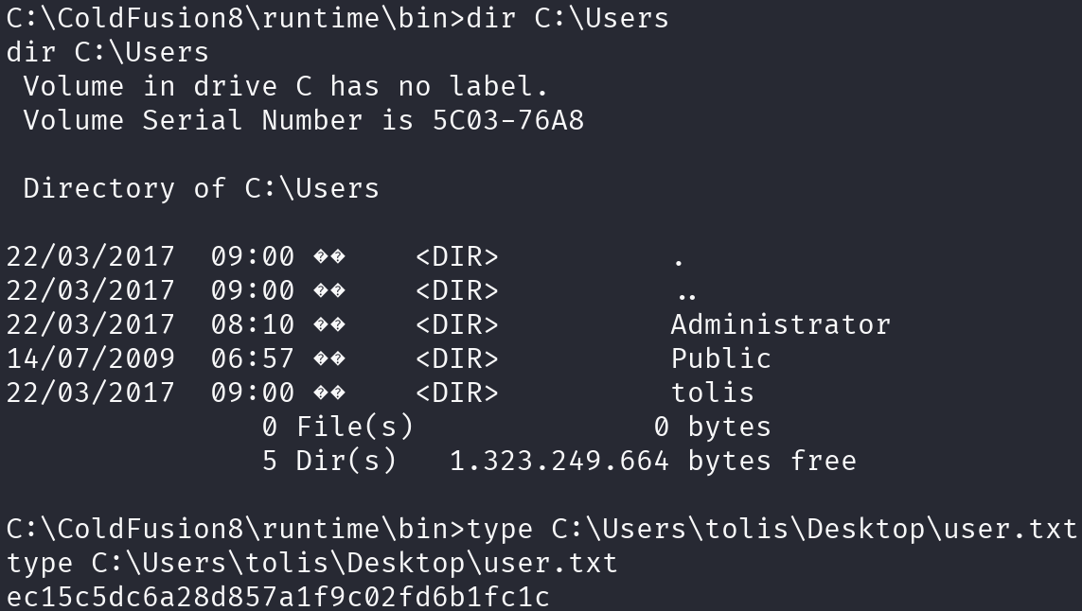Click the Administrator directory name
Image resolution: width=1082 pixels, height=611 pixels.
coord(780,324)
